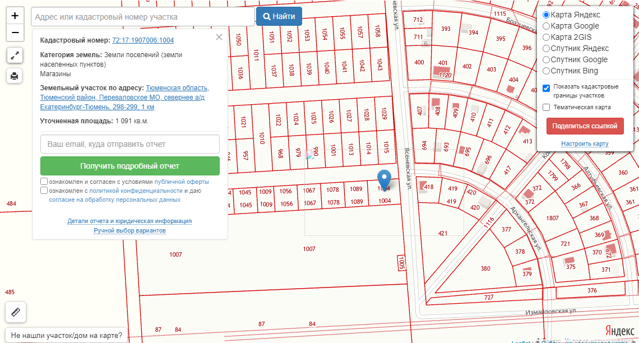Screen dimensions: 639x343
Task: Click the blue map location pin
Action: pyautogui.click(x=384, y=179)
